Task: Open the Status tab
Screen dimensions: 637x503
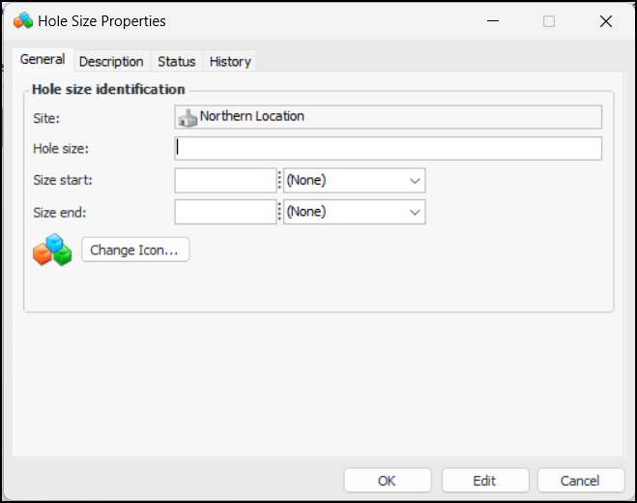Action: tap(176, 61)
